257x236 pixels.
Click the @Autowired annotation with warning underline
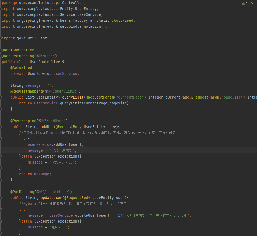click(x=21, y=68)
